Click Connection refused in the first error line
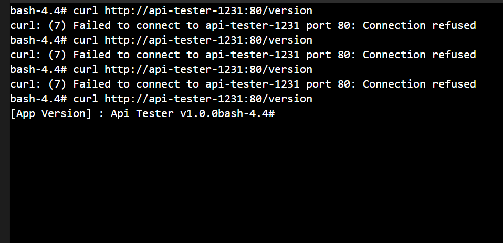The height and width of the screenshot is (243, 503). point(420,25)
